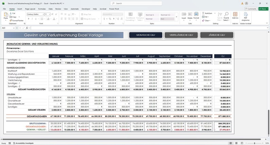Open Find & Select magnifier
The width and height of the screenshot is (270, 145).
click(226, 14)
